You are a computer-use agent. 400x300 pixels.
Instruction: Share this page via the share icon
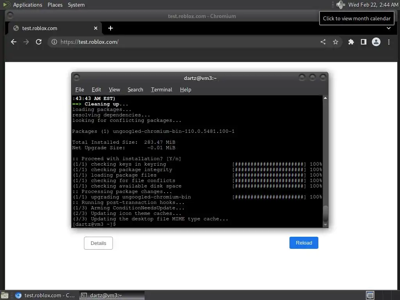(x=323, y=42)
